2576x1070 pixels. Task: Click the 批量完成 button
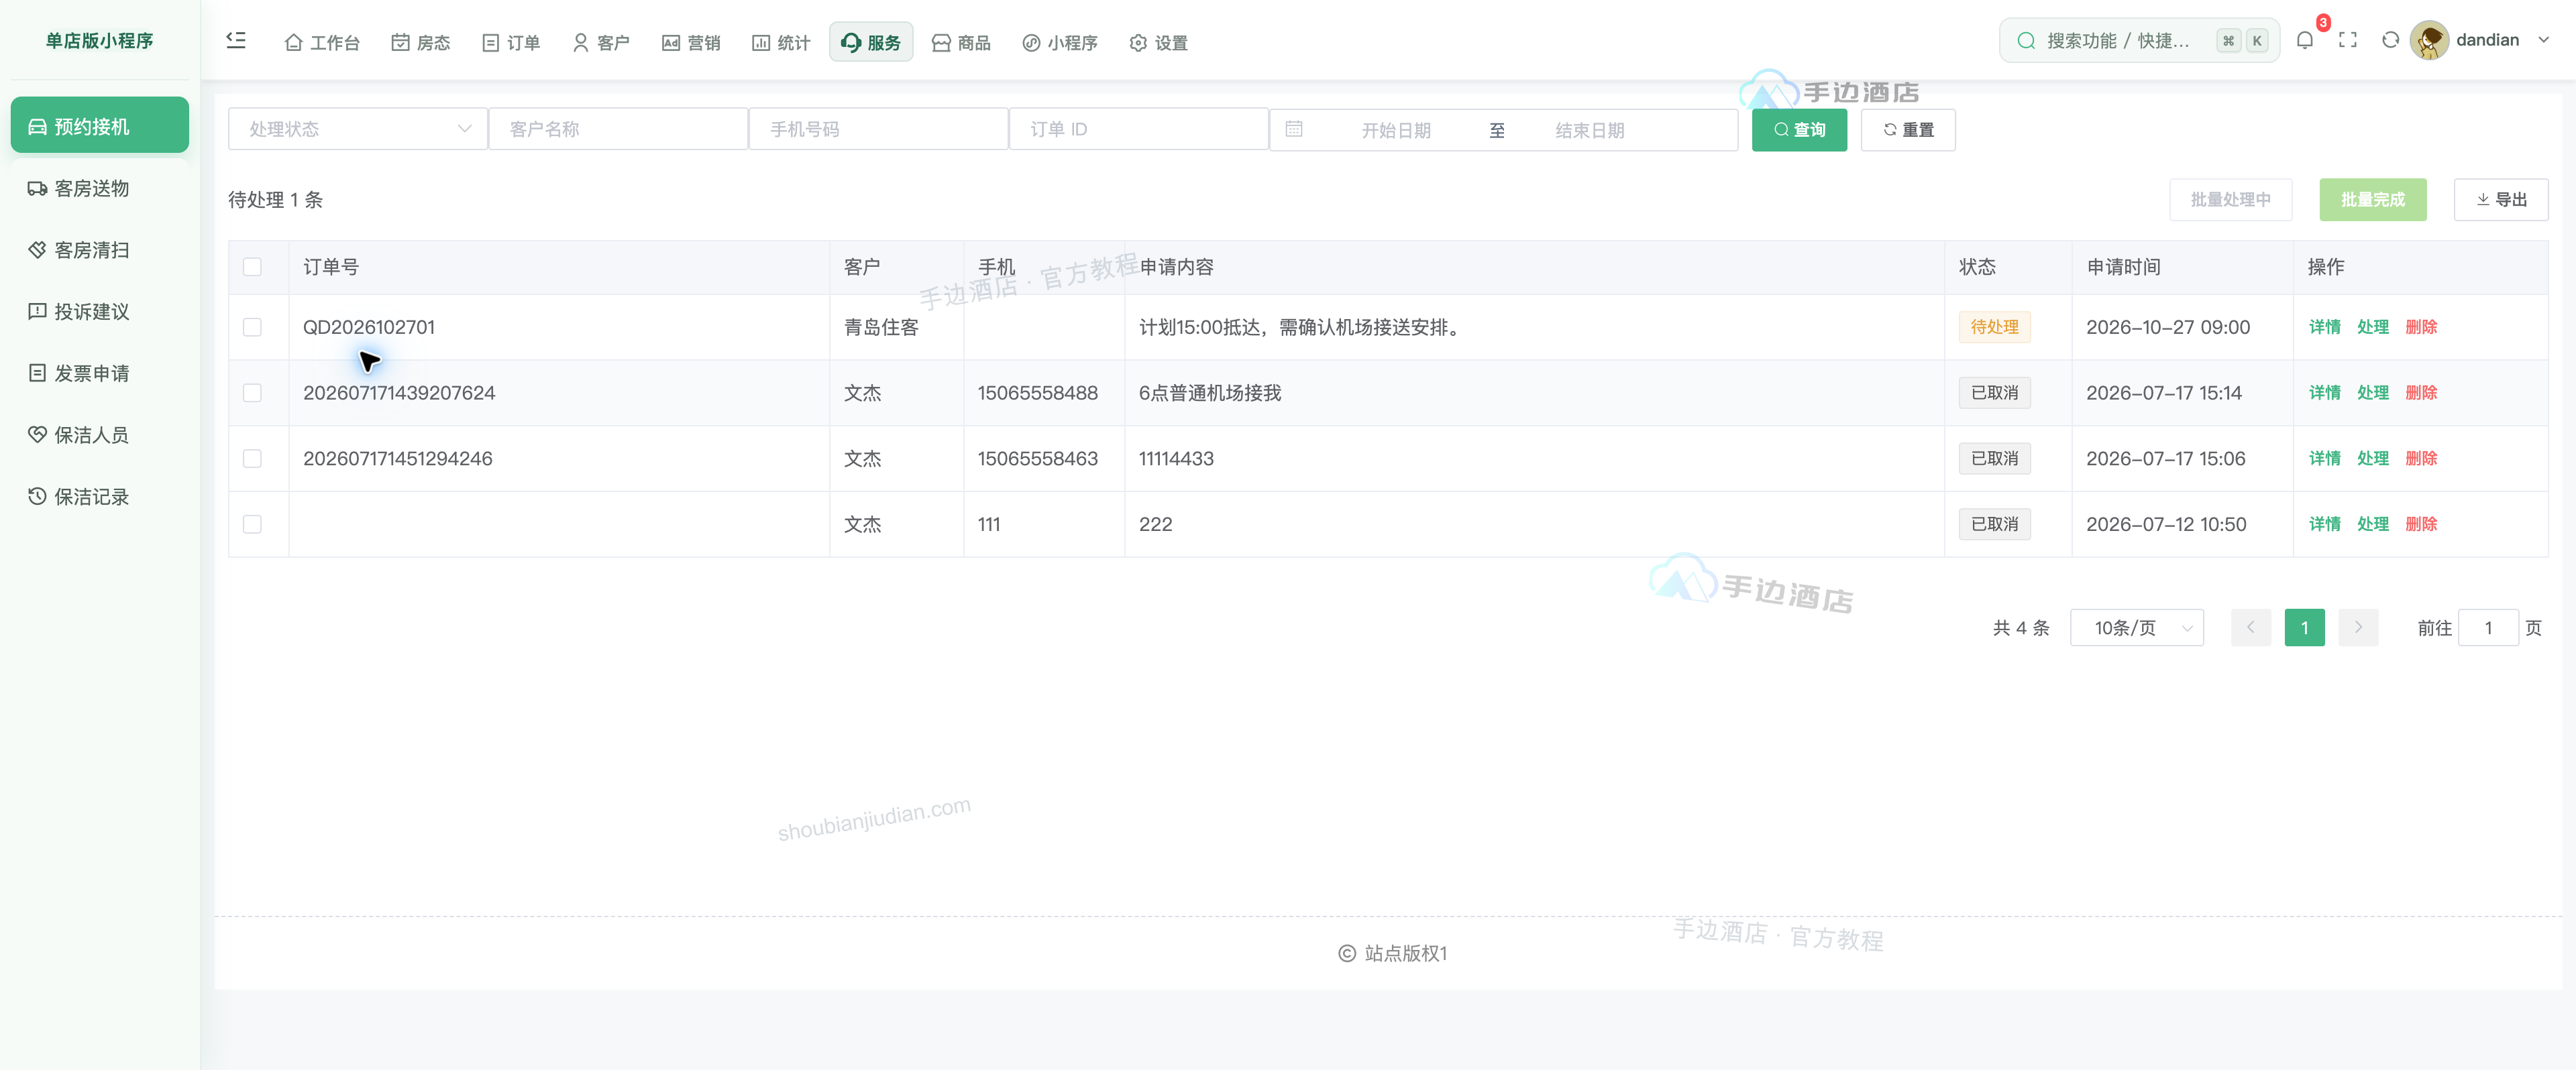point(2373,200)
